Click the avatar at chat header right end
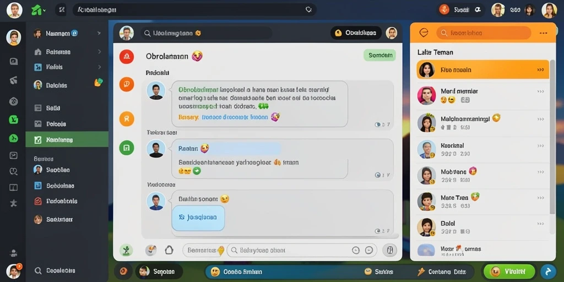 click(392, 32)
